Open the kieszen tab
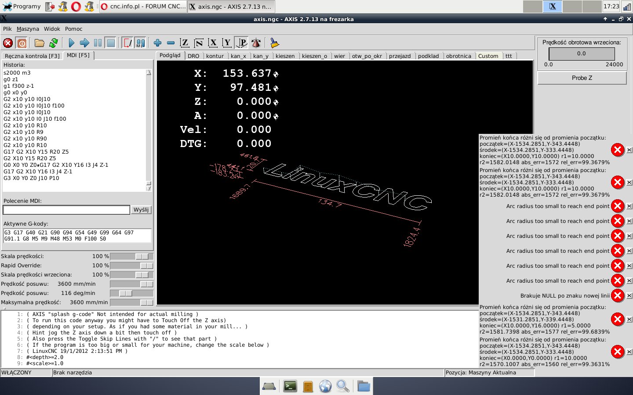Viewport: 633px width, 395px height. [285, 56]
